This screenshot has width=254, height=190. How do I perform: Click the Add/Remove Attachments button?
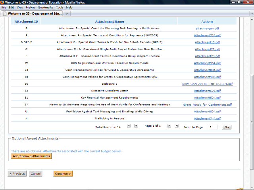click(31, 156)
